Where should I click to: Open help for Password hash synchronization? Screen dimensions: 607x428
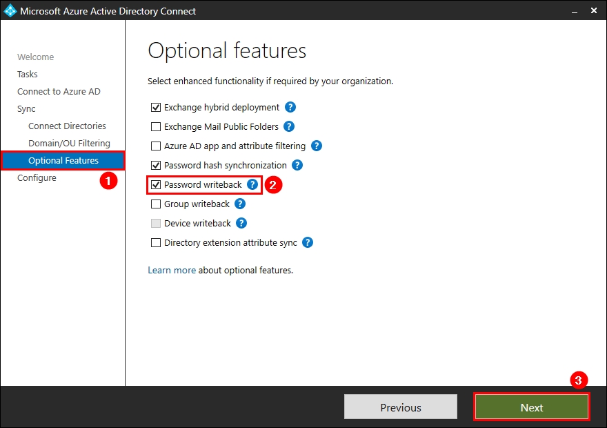pyautogui.click(x=297, y=165)
